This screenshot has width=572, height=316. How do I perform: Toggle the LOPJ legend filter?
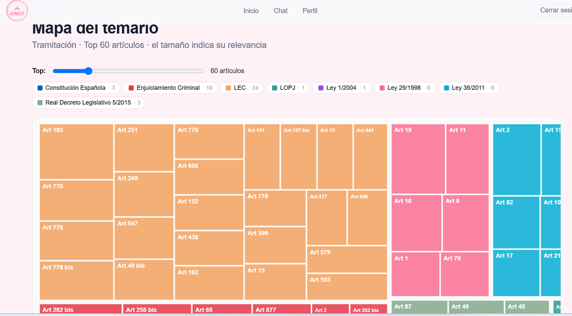(x=288, y=88)
